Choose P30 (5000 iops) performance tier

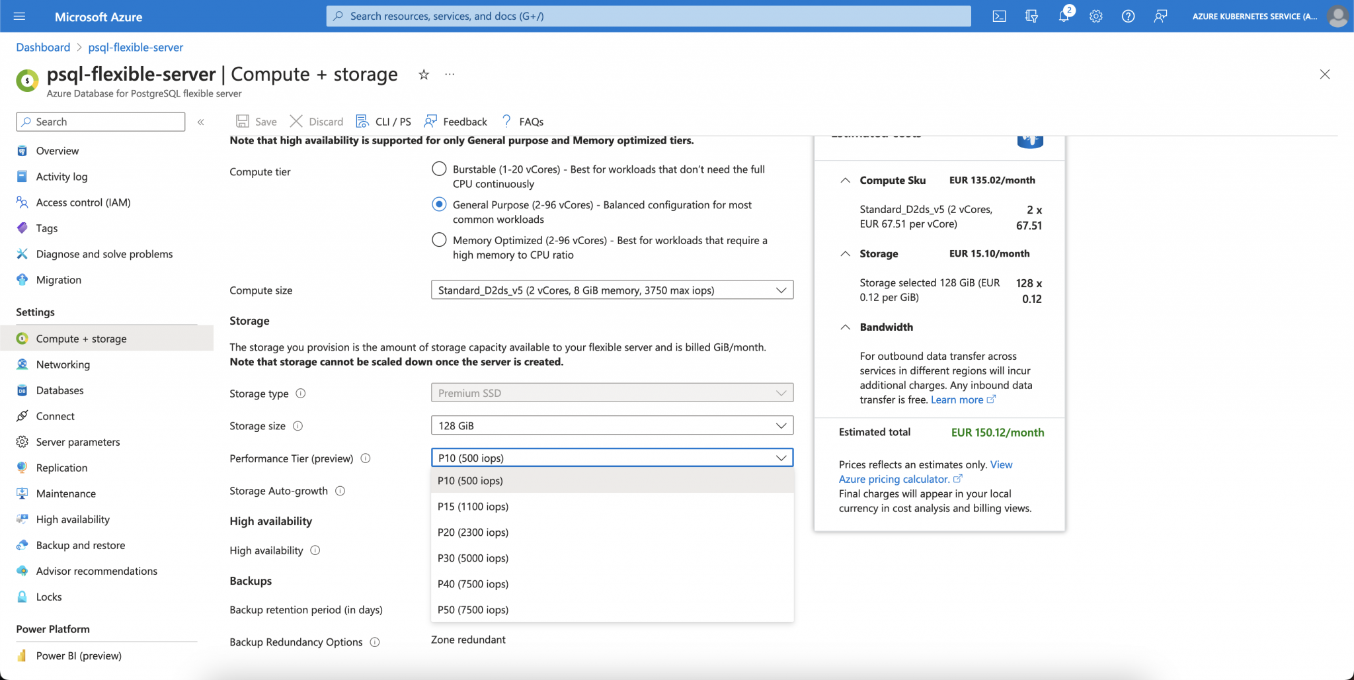click(612, 558)
